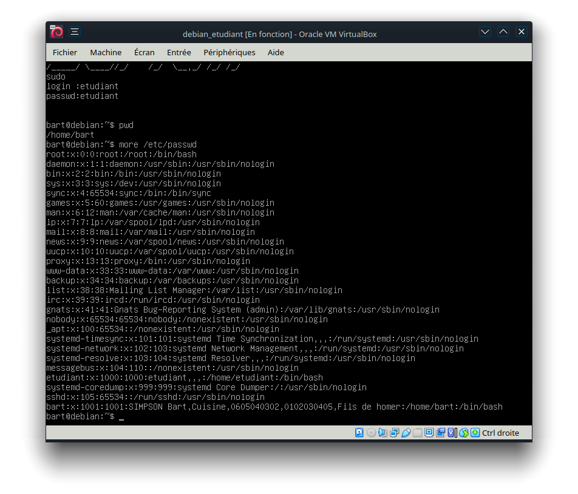Toggle the keyboard capture arrow icon

coord(475,433)
